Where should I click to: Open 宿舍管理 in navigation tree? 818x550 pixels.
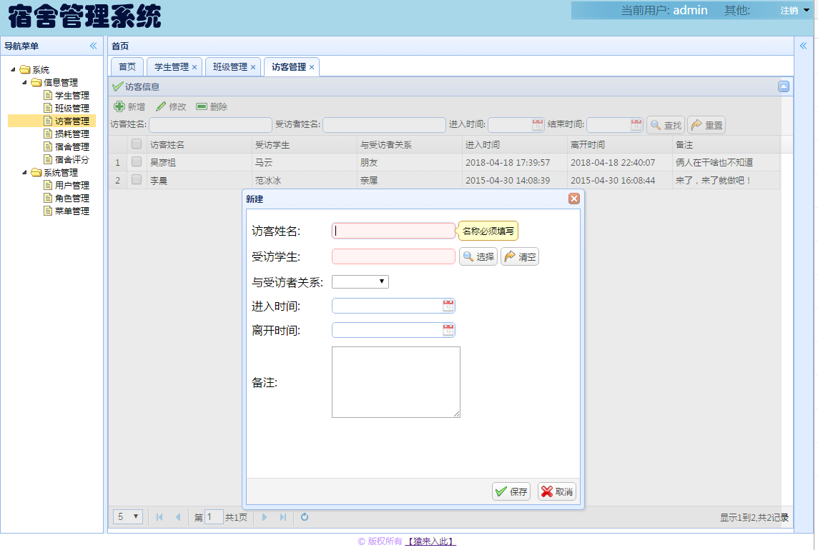(x=72, y=146)
